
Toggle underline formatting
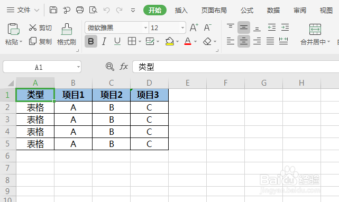117,41
